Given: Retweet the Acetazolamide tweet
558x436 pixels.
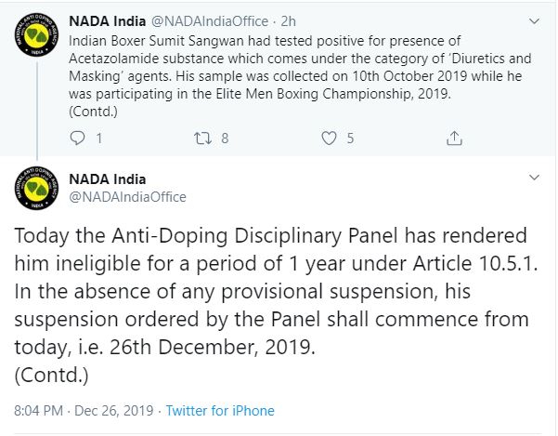Looking at the screenshot, I should tap(202, 139).
